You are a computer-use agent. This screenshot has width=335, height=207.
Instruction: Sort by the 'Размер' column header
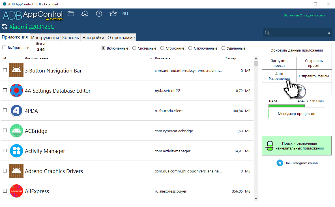tap(231, 58)
